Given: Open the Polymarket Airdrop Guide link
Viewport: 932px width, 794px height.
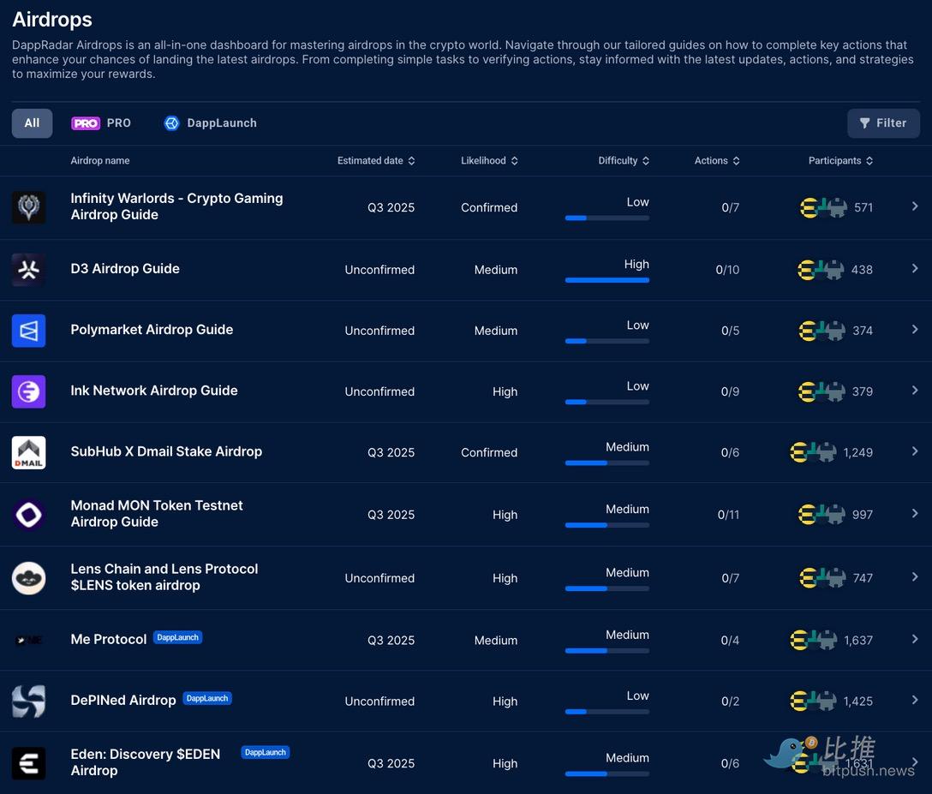Looking at the screenshot, I should [x=152, y=330].
